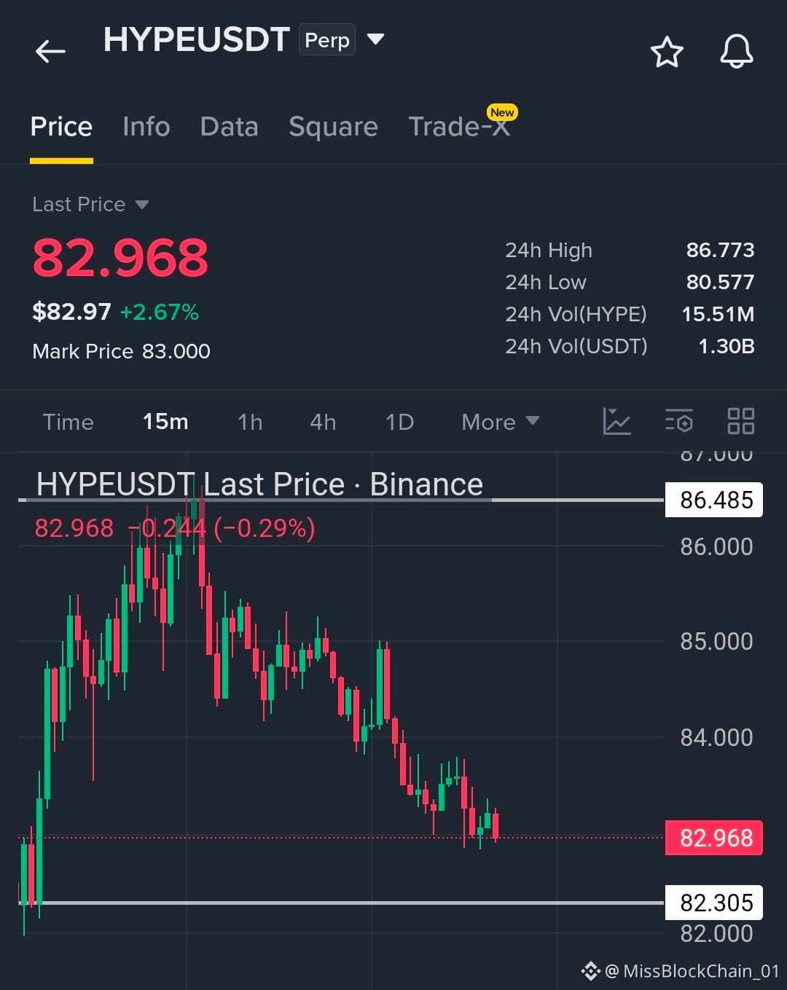The height and width of the screenshot is (990, 787).
Task: Select the 1h chart interval
Action: pos(250,422)
